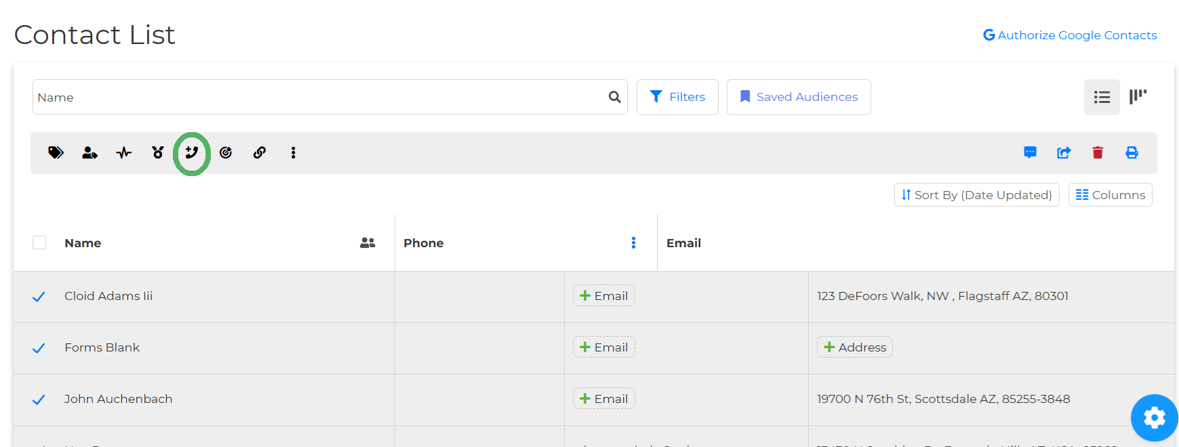Viewport: 1179px width, 447px height.
Task: Add email for John Auchenbach
Action: point(603,399)
